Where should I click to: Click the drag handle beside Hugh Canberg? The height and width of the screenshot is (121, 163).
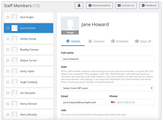point(8,82)
